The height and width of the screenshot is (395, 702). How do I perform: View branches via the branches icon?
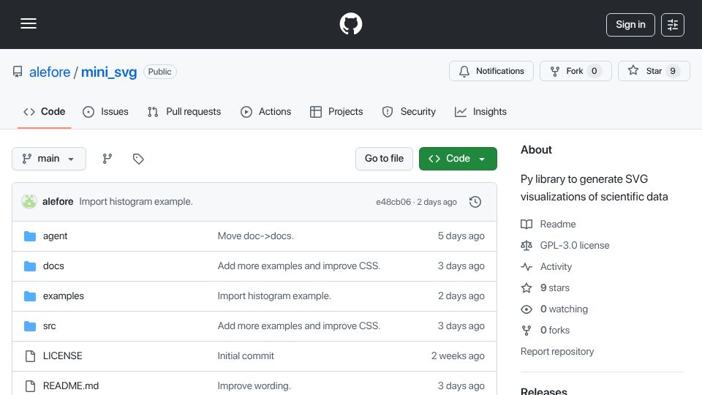click(107, 159)
